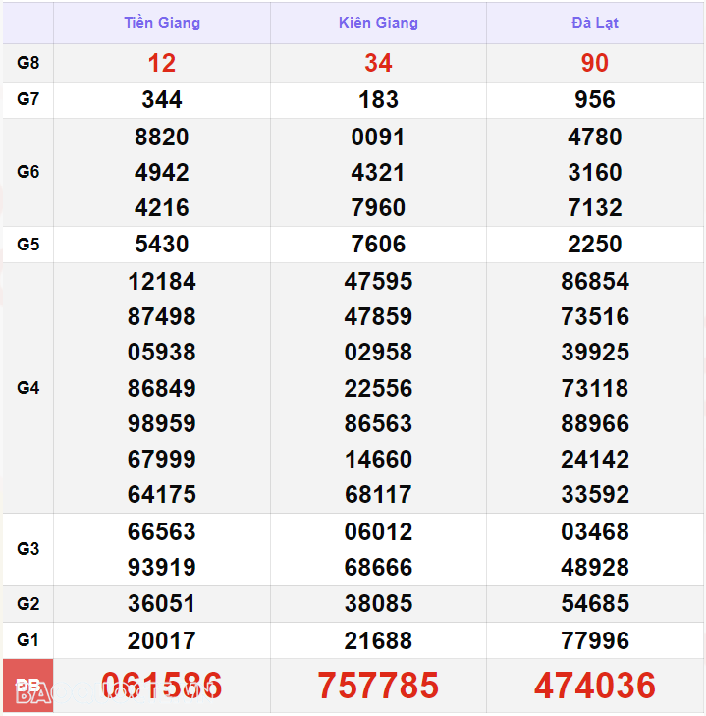Select the G8 prize row label

tap(28, 63)
